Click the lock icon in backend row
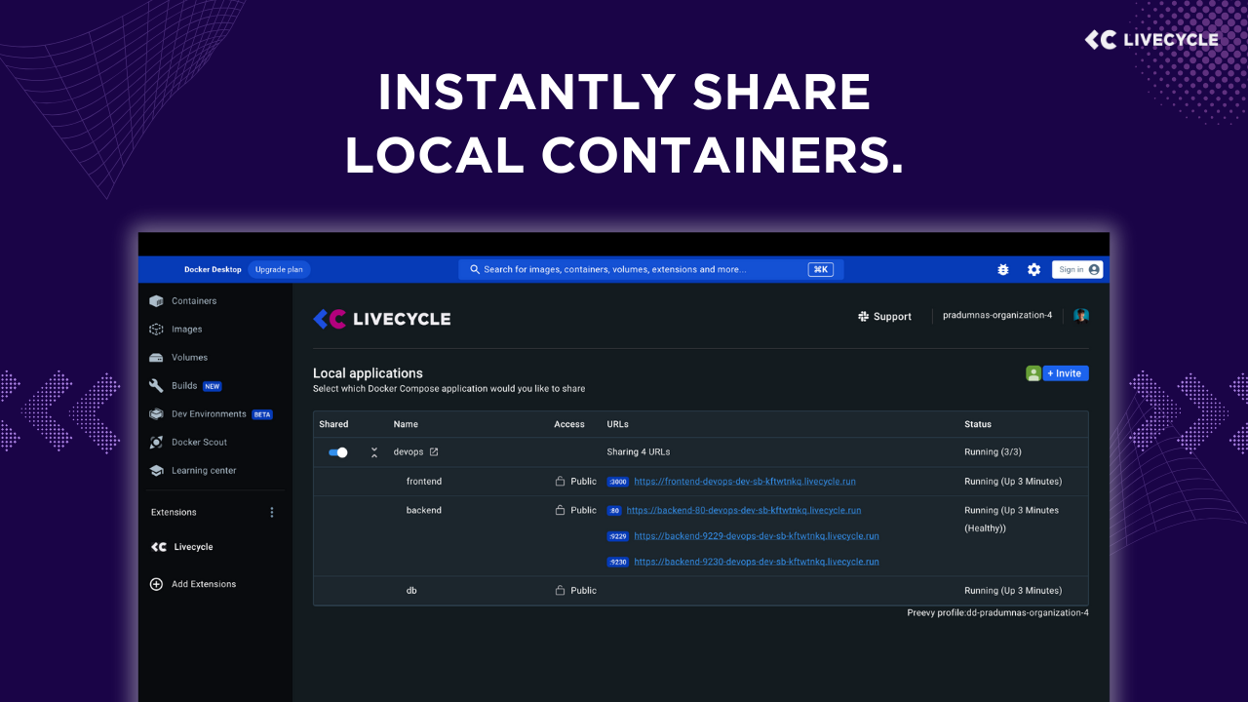Screen dimensions: 1248x702 coord(560,510)
